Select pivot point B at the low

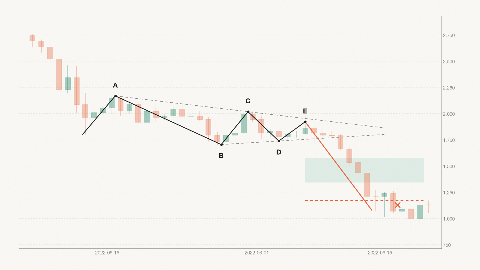point(221,145)
